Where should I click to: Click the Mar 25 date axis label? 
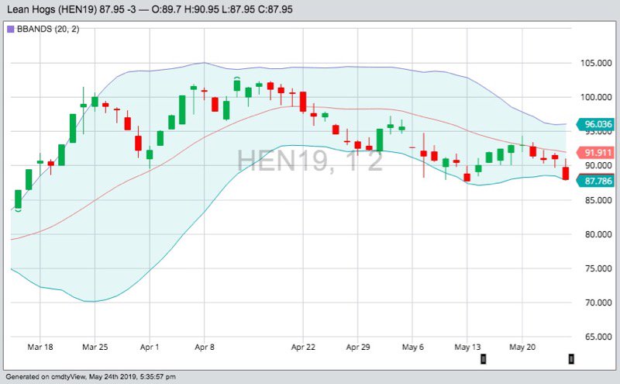pos(95,346)
